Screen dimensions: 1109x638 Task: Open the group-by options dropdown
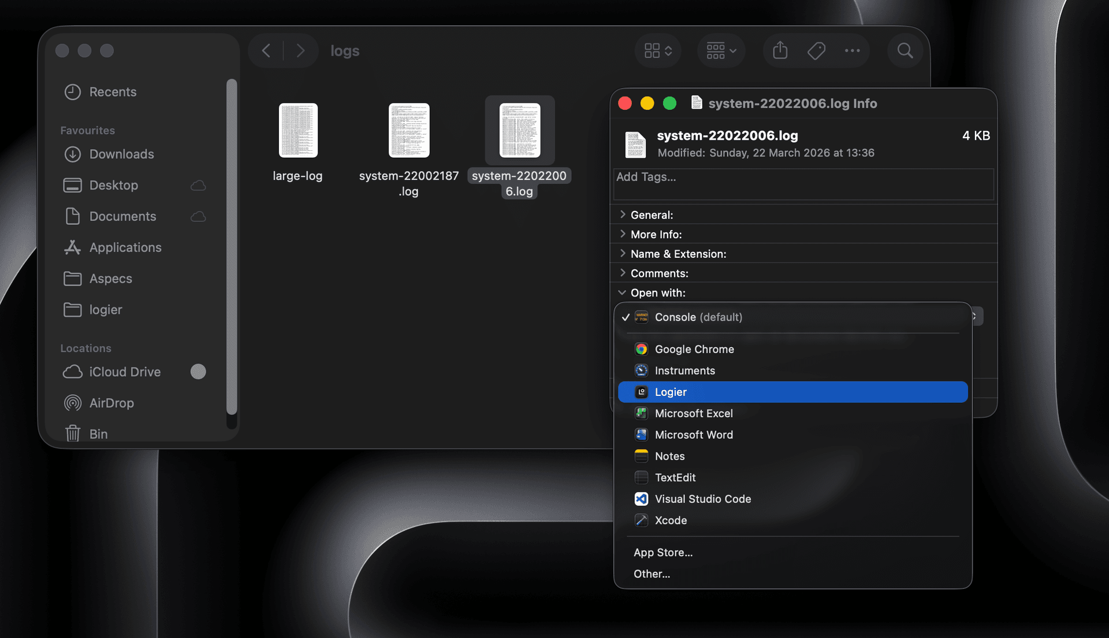tap(721, 51)
